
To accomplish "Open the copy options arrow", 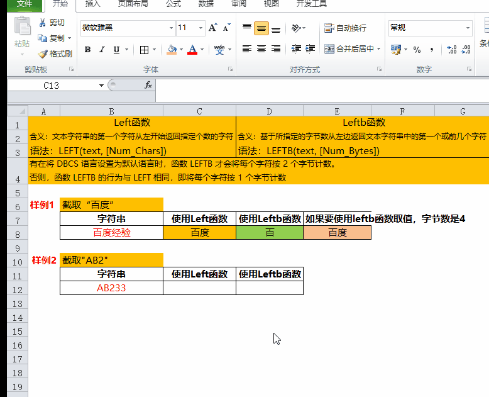I will point(70,38).
